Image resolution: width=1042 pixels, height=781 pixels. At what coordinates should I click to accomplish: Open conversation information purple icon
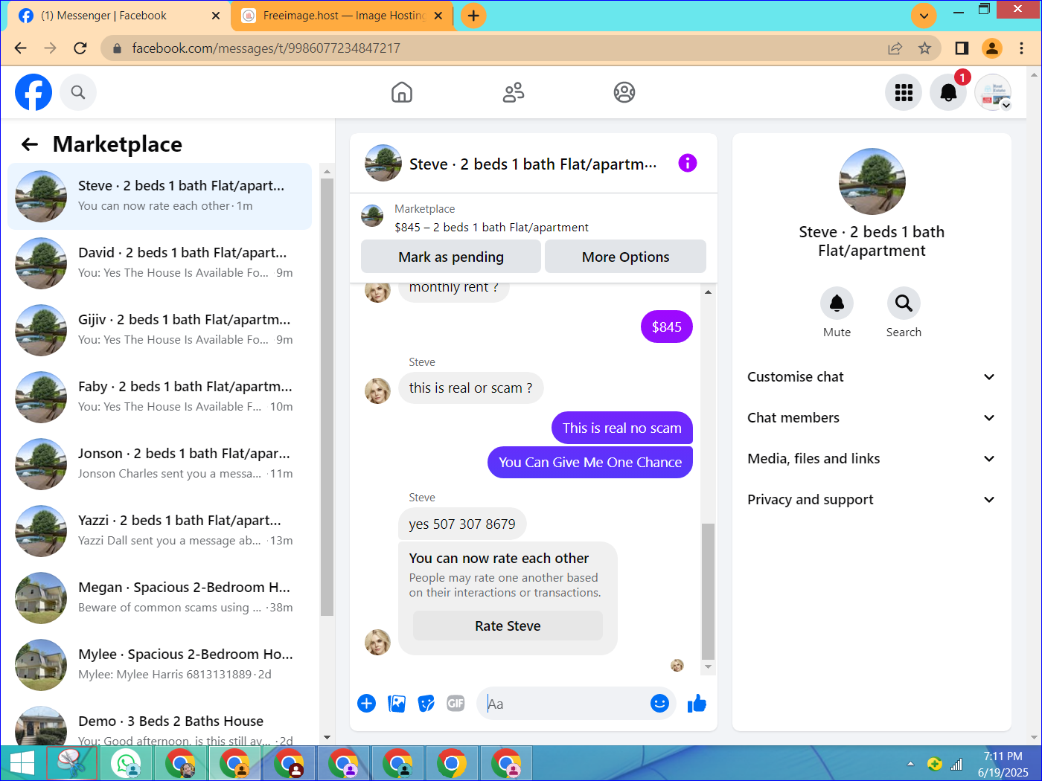pyautogui.click(x=688, y=163)
